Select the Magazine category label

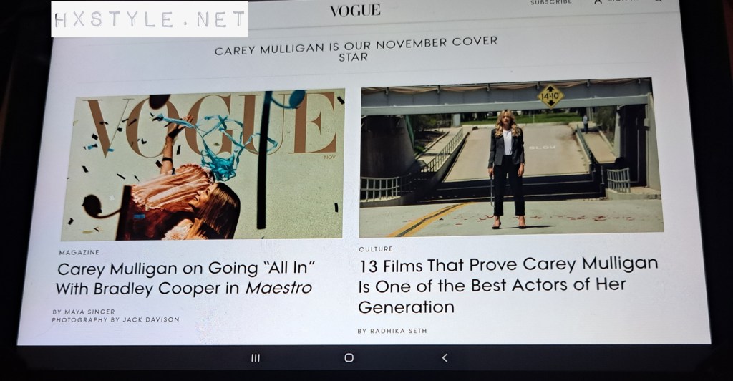[x=79, y=252]
